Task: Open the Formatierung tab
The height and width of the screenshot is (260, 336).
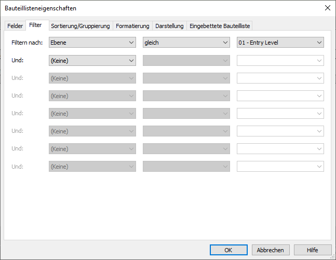Action: coord(132,26)
